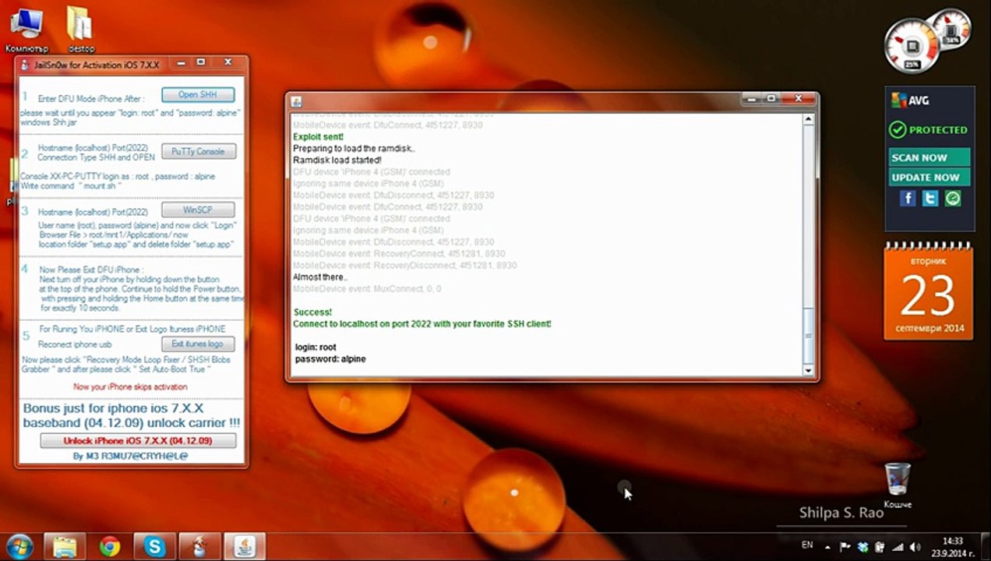
Task: Open AVG Twitter icon
Action: pyautogui.click(x=930, y=199)
